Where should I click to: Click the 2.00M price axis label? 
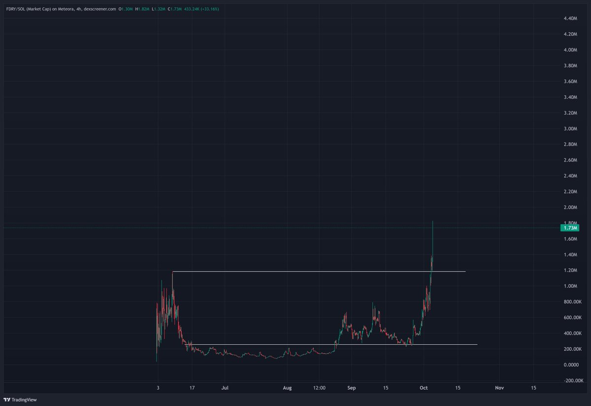tap(569, 207)
